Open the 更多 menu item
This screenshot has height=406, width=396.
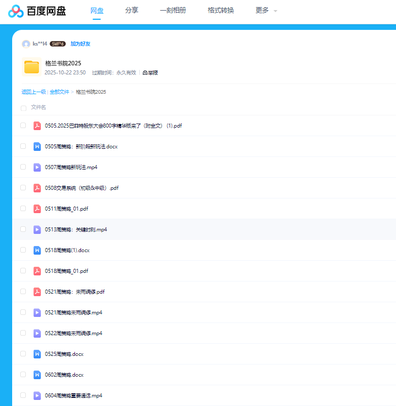tap(262, 10)
